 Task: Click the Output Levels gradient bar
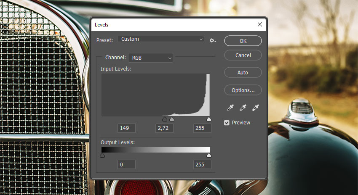tap(156, 150)
